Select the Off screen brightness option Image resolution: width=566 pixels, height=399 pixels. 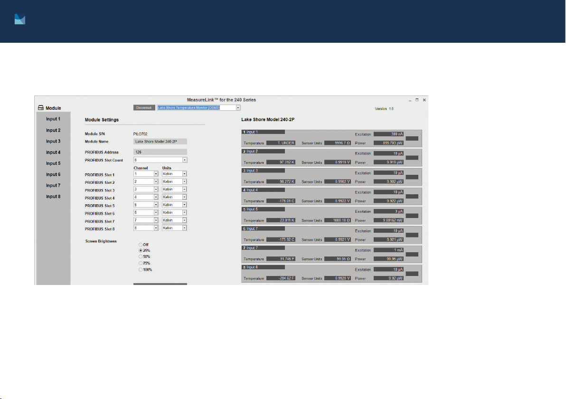(x=141, y=245)
